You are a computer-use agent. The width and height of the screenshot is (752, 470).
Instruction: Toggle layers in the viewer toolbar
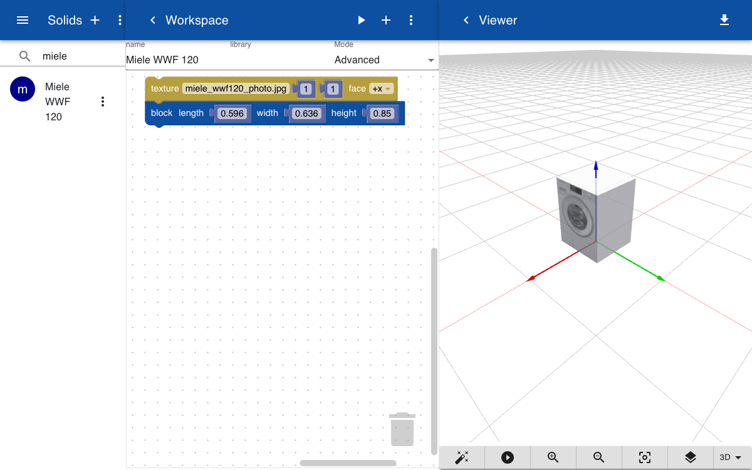coord(691,457)
